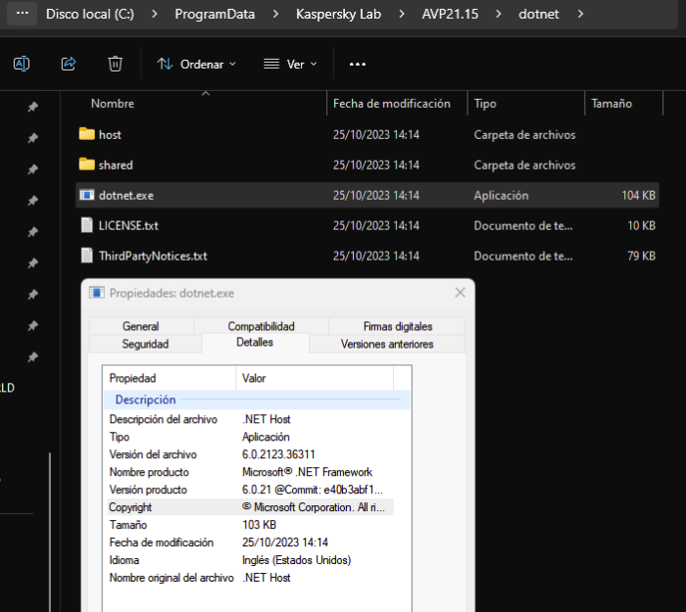Image resolution: width=686 pixels, height=612 pixels.
Task: Go to ProgramData in breadcrumb
Action: coord(215,14)
